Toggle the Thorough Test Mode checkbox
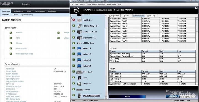This screenshot has height=102, width=199. (x=167, y=91)
